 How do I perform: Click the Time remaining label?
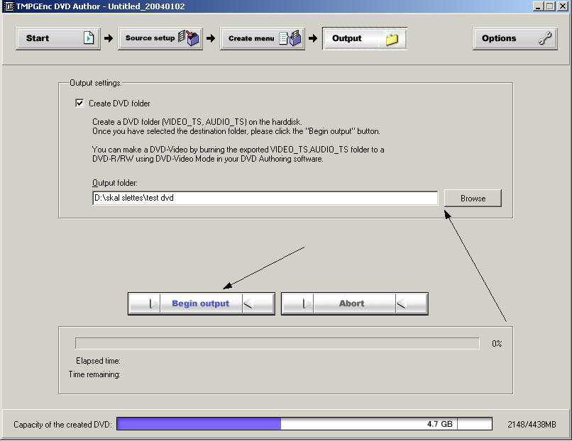(x=94, y=374)
